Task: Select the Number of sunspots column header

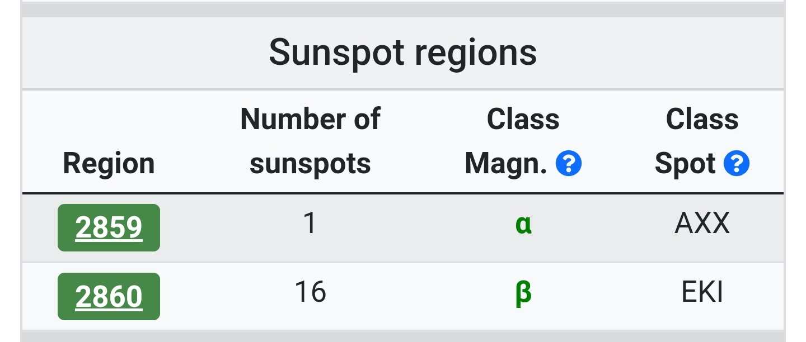Action: tap(310, 141)
